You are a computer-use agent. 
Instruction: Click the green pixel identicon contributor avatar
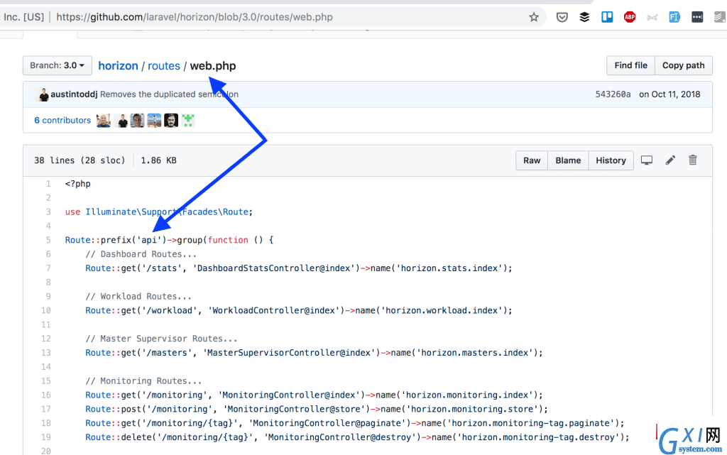click(187, 121)
